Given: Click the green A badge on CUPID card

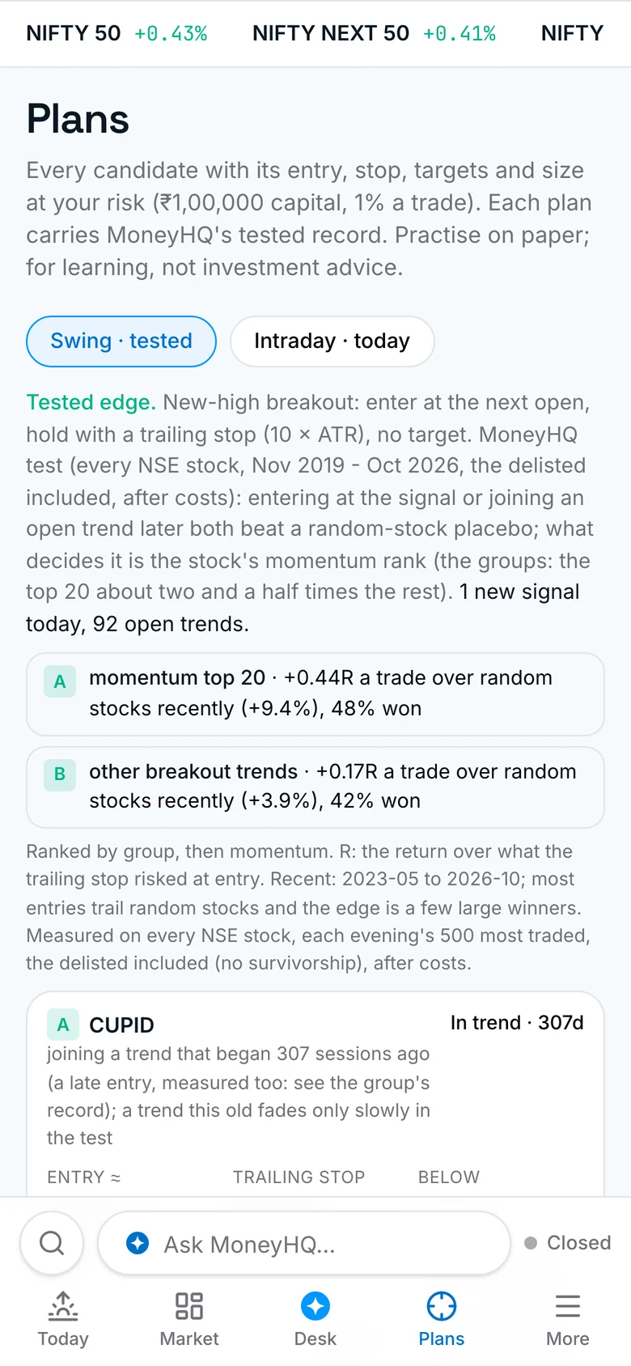Looking at the screenshot, I should click(63, 1024).
